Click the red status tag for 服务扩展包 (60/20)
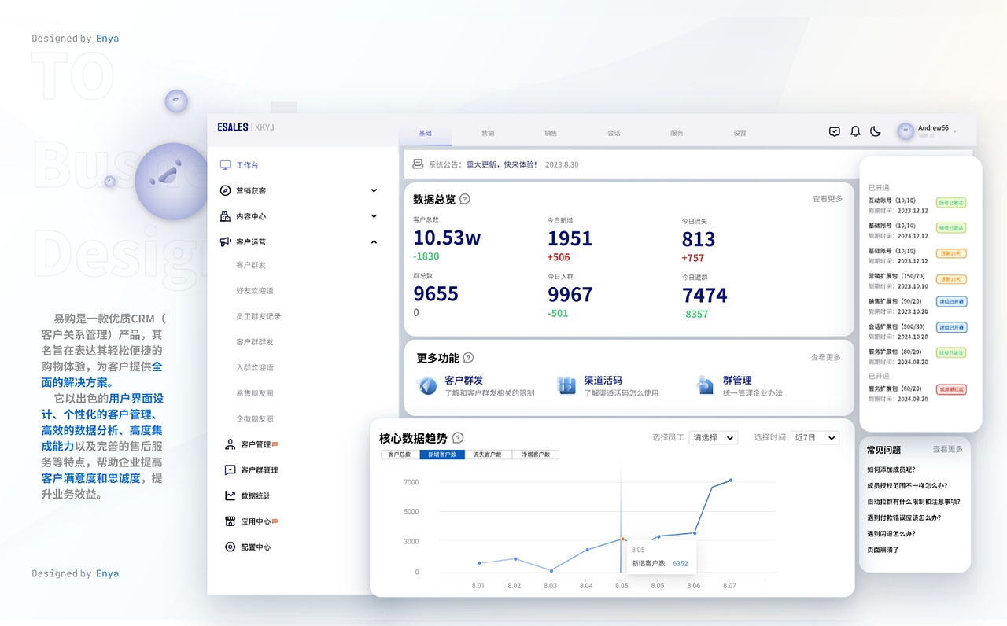Image resolution: width=1007 pixels, height=626 pixels. (951, 389)
